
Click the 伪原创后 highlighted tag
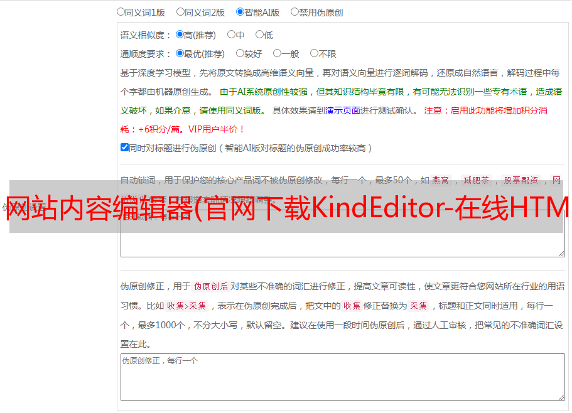[210, 286]
